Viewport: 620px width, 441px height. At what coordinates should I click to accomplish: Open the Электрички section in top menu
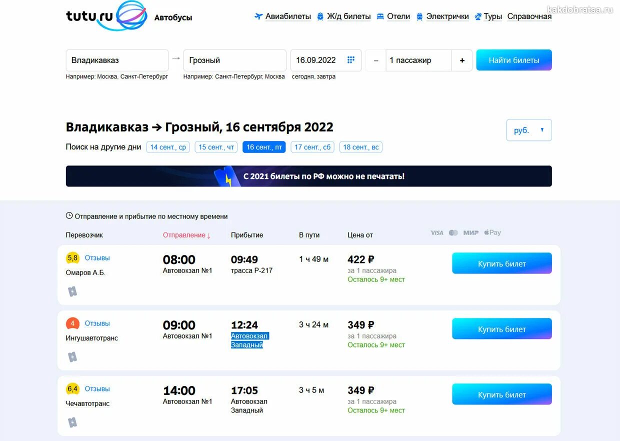[x=447, y=16]
